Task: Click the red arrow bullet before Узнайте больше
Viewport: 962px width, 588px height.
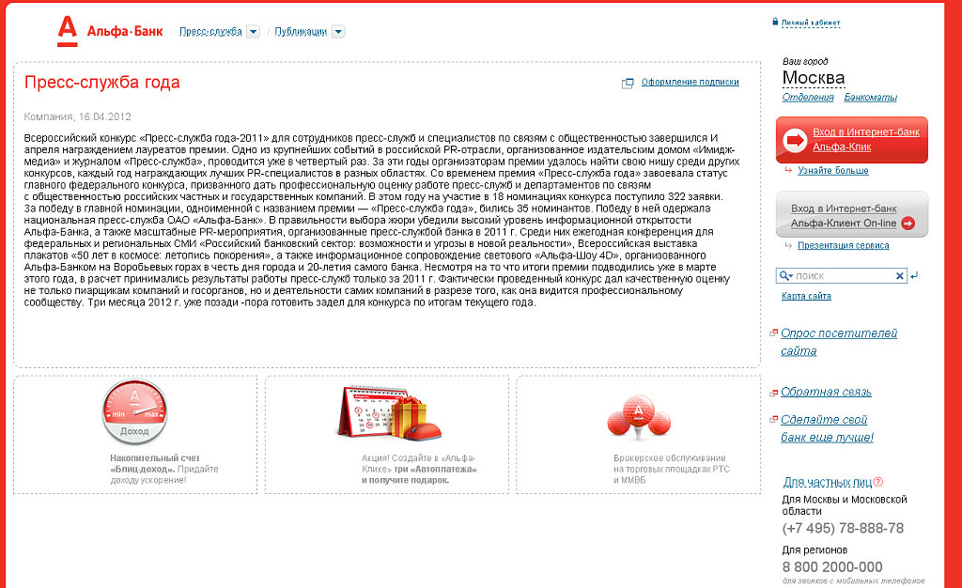Action: 788,170
